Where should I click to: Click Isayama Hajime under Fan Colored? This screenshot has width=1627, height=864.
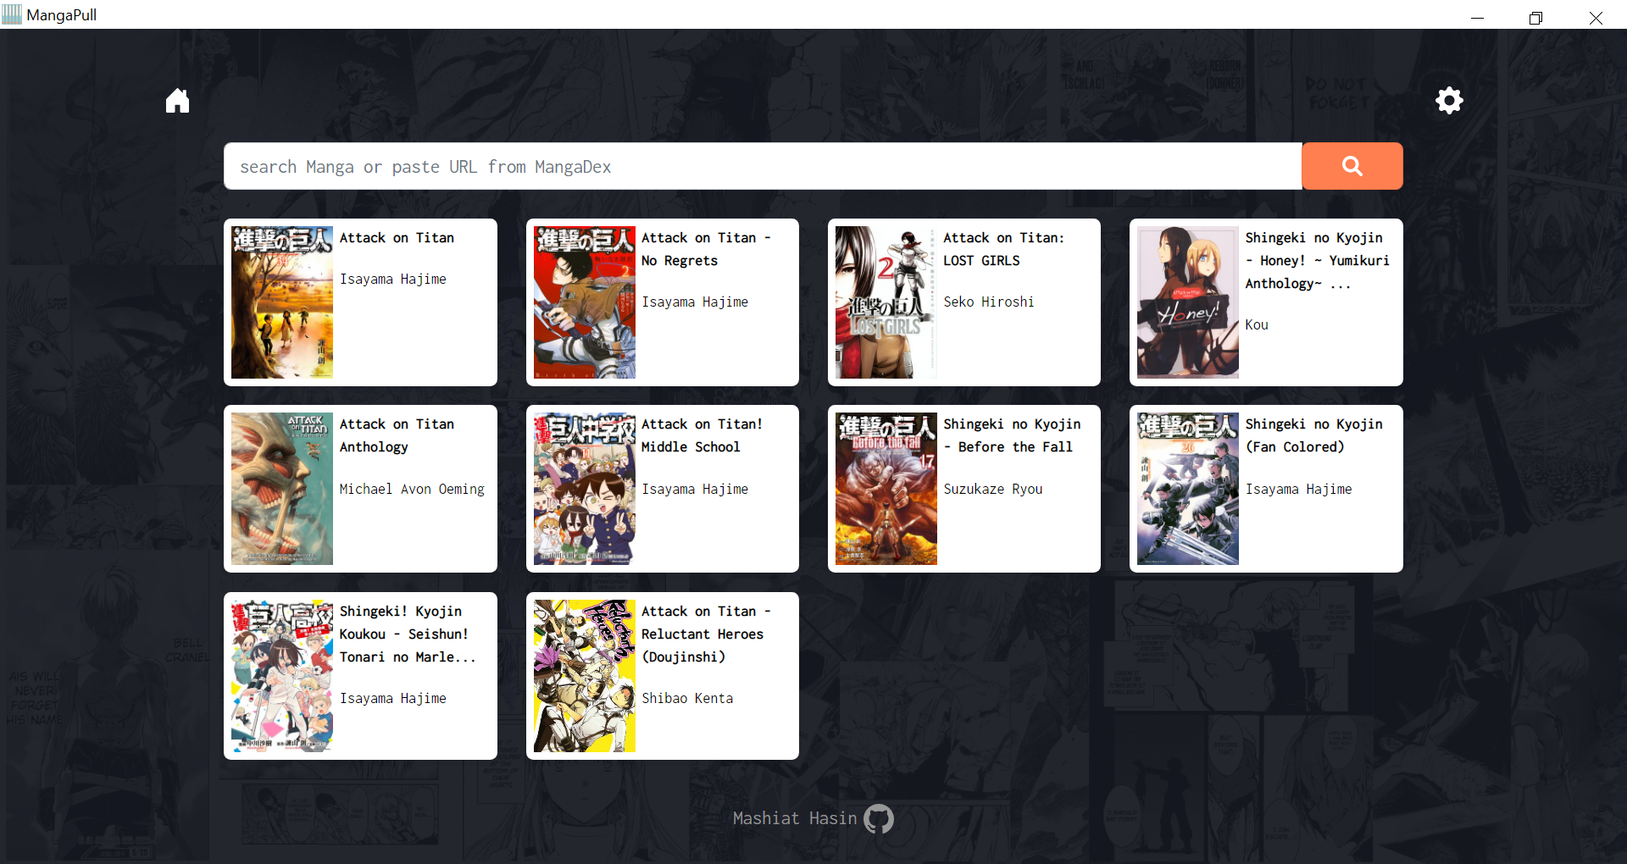pyautogui.click(x=1298, y=489)
